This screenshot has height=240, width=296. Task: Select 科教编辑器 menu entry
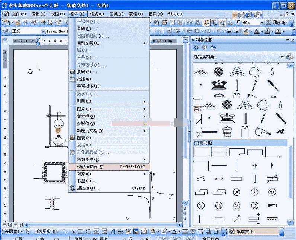click(x=109, y=167)
